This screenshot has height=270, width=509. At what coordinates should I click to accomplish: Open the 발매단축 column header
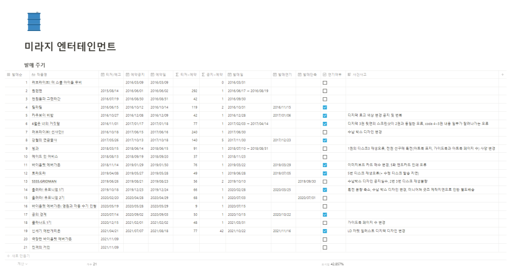[307, 75]
